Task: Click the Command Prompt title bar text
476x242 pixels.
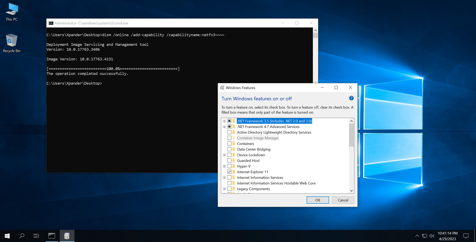Action: (x=91, y=23)
